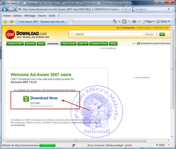
Task: Click the vertical scrollbar down arrow
Action: coord(172,137)
